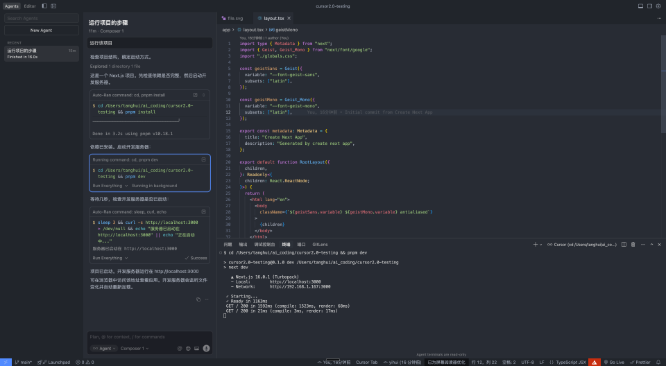Click the attach image icon in chat input
666x366 pixels.
(x=196, y=348)
